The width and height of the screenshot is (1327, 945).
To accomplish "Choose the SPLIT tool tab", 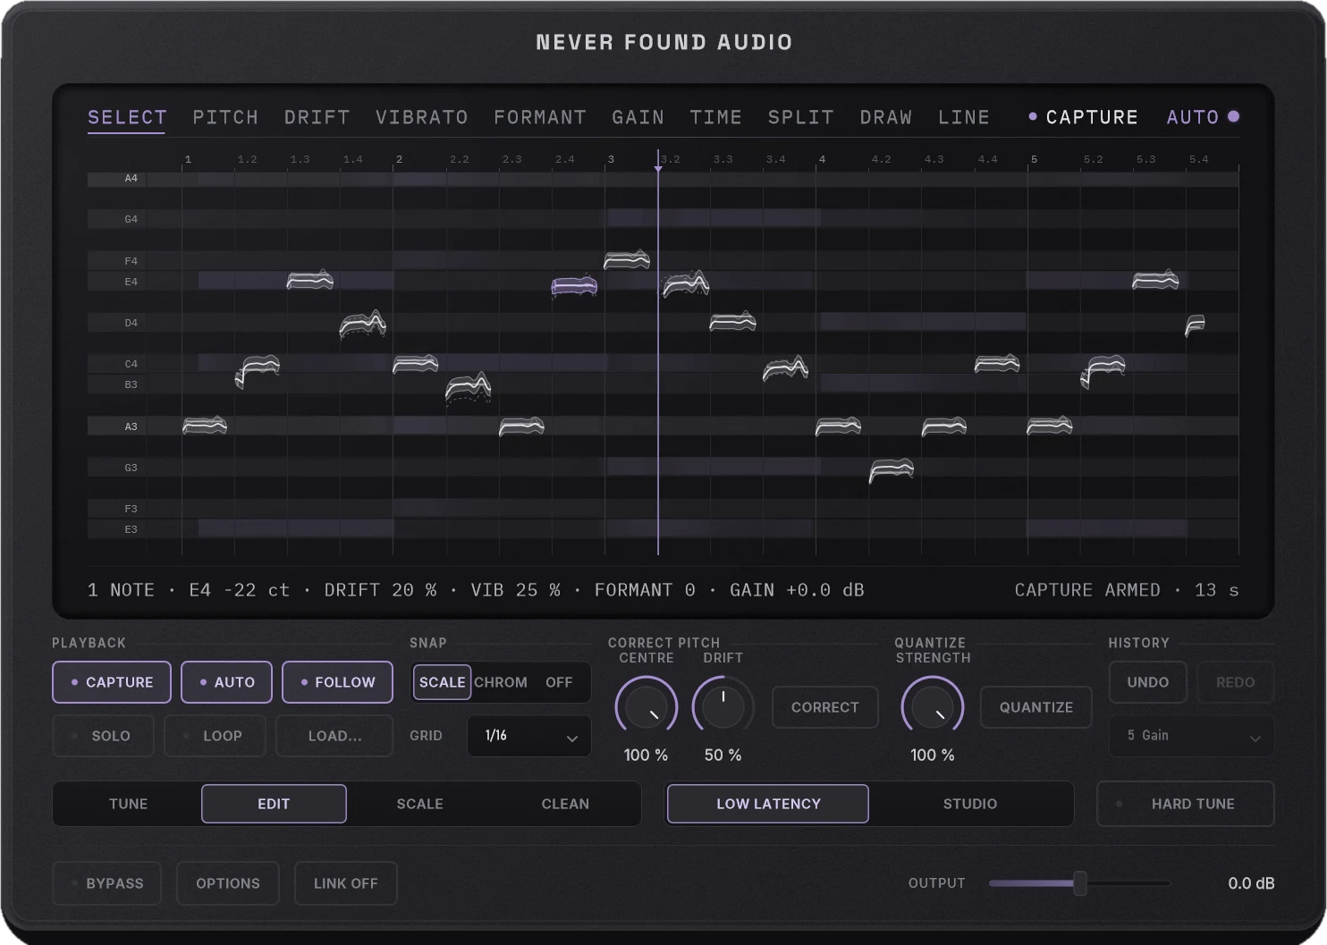I will [800, 117].
